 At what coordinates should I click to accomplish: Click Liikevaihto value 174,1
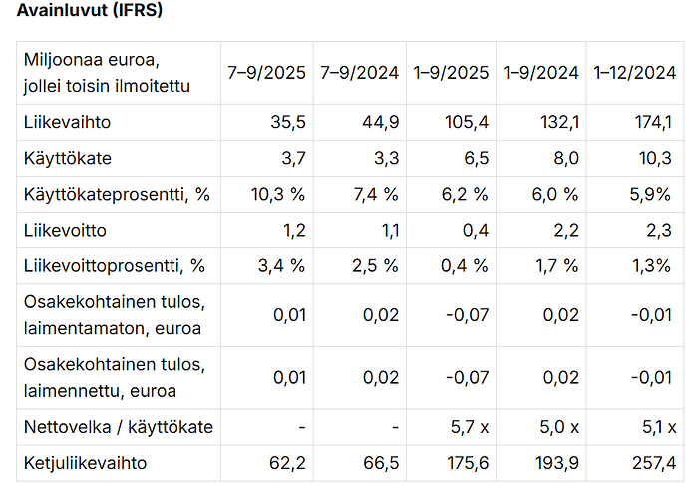[652, 122]
